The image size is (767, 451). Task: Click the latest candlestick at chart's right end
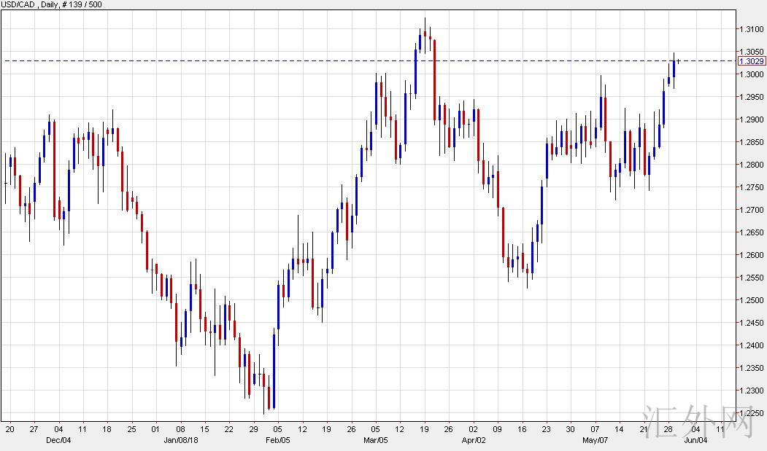point(679,61)
